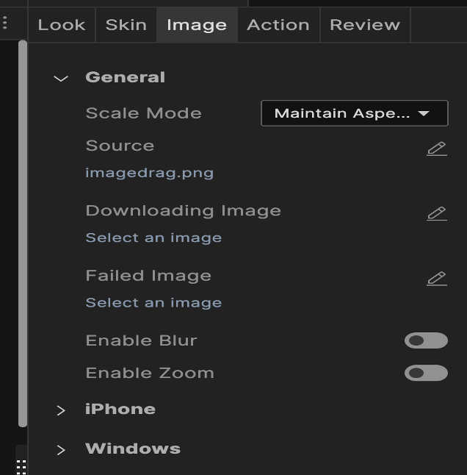
Task: Edit the Source image with pencil icon
Action: coord(437,149)
